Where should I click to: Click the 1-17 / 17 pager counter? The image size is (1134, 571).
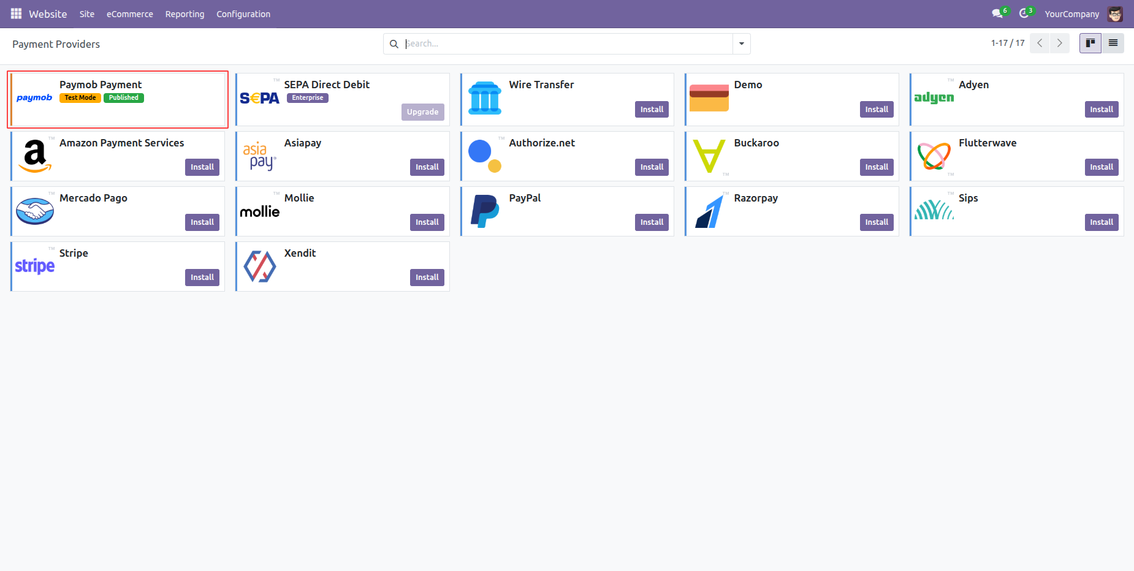(x=1008, y=43)
